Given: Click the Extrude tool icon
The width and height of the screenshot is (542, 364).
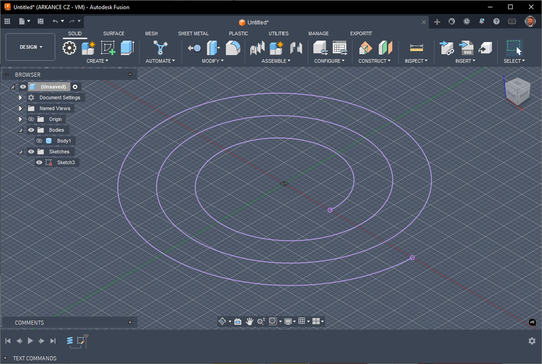Looking at the screenshot, I should 127,48.
